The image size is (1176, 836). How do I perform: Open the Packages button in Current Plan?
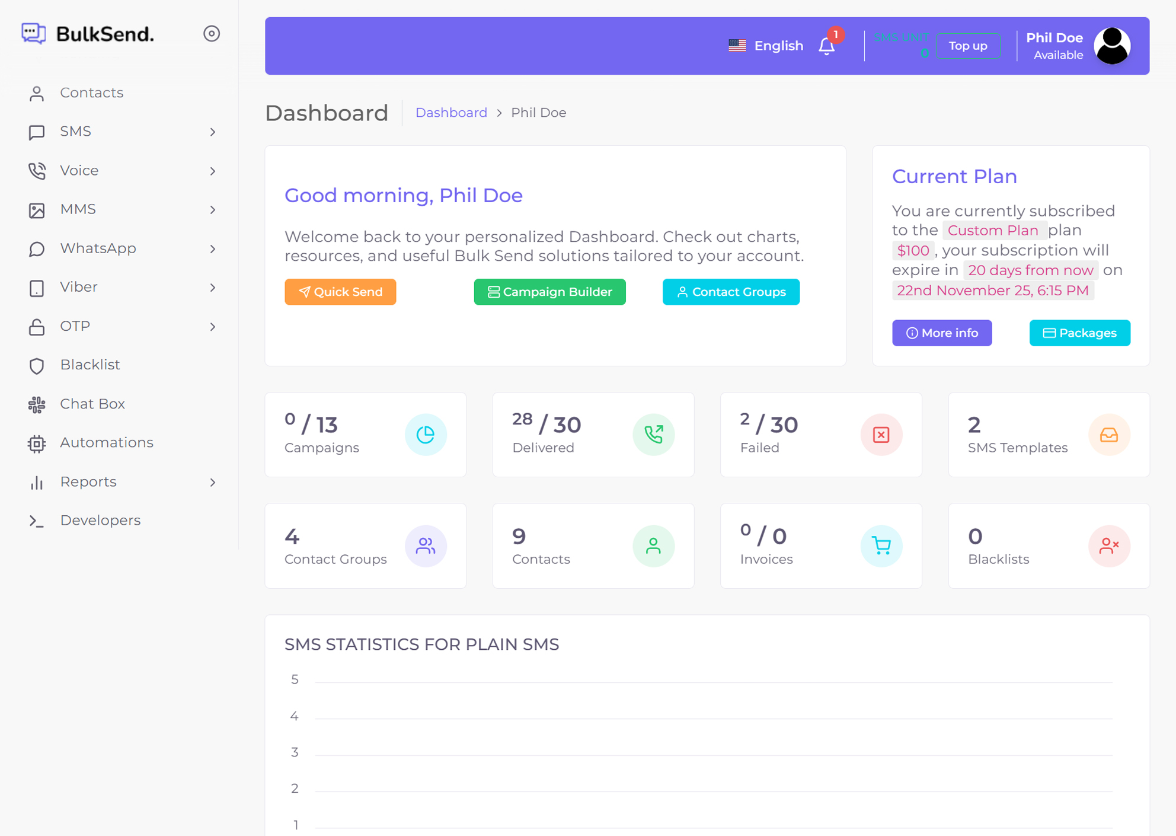click(1079, 333)
